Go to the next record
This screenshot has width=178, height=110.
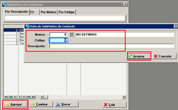point(24,97)
